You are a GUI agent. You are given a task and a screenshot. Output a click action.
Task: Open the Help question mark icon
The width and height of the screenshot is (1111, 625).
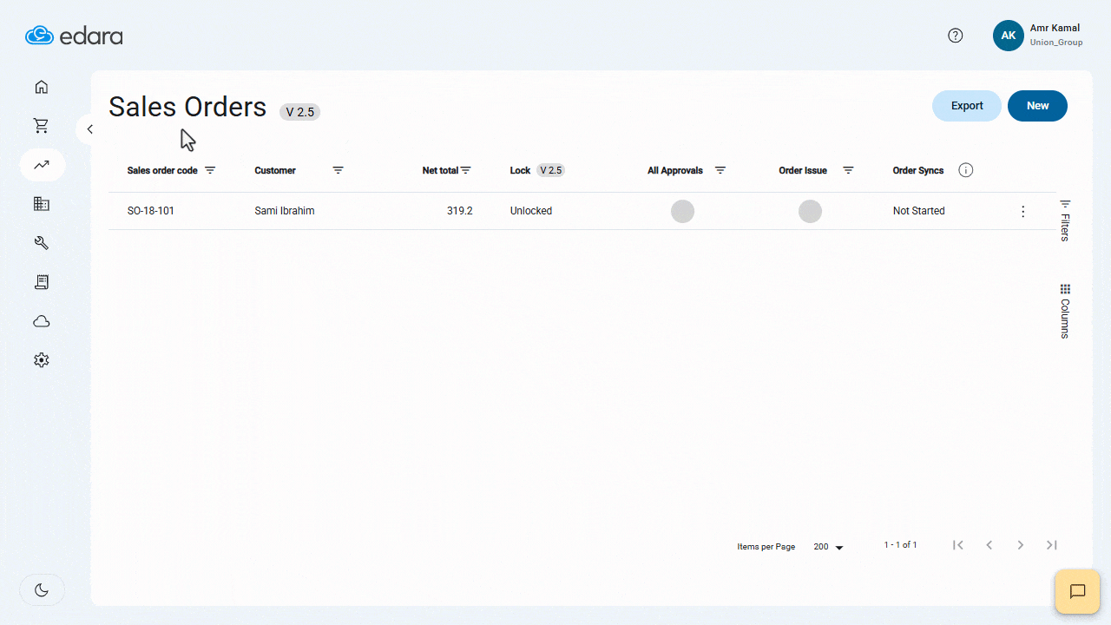click(x=956, y=35)
